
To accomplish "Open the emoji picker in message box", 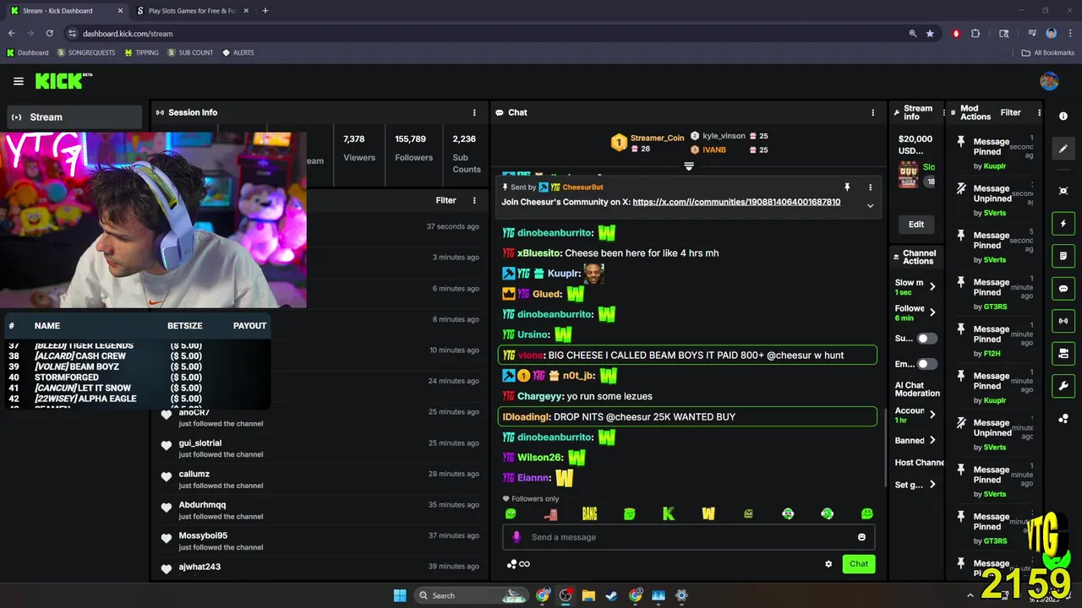I will [861, 537].
